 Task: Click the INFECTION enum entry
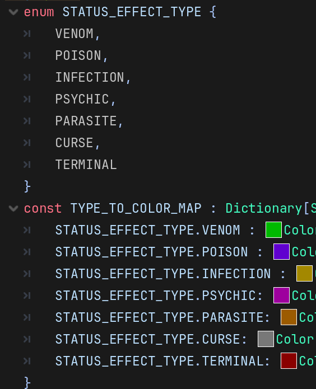pyautogui.click(x=90, y=77)
